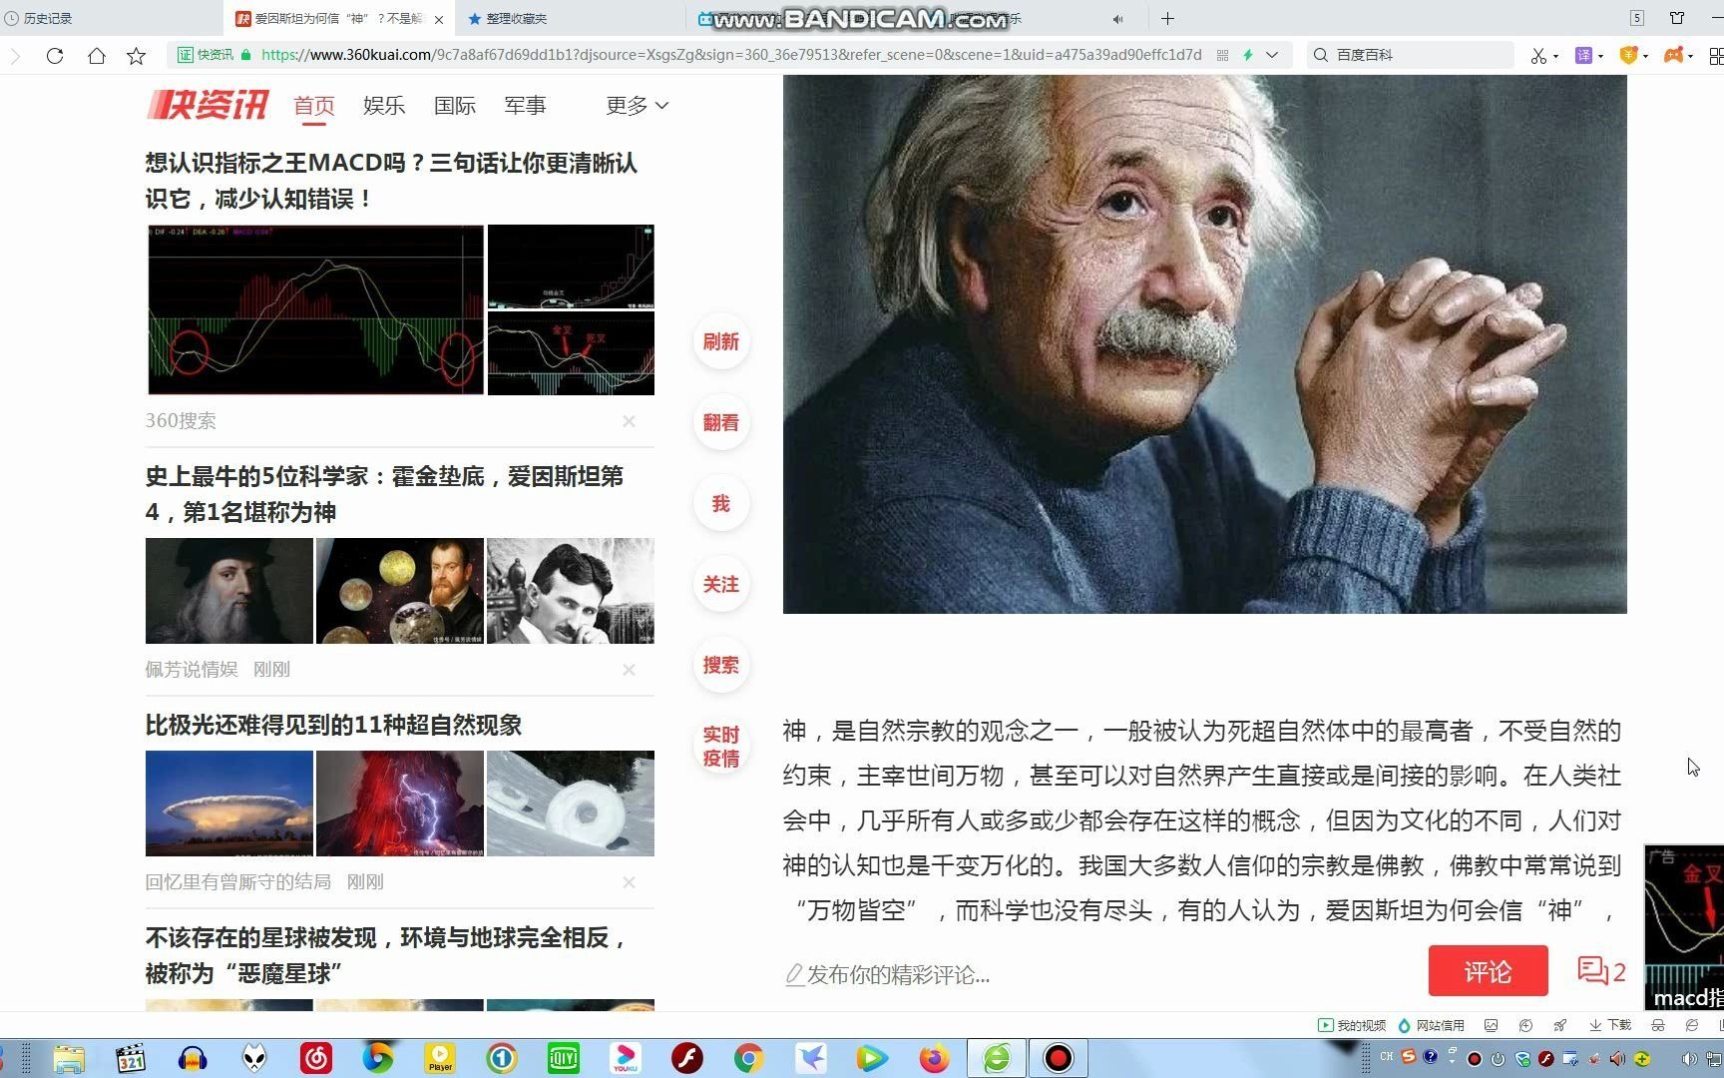This screenshot has width=1724, height=1078.
Task: Open 下载 manager in status bar
Action: point(1610,1025)
